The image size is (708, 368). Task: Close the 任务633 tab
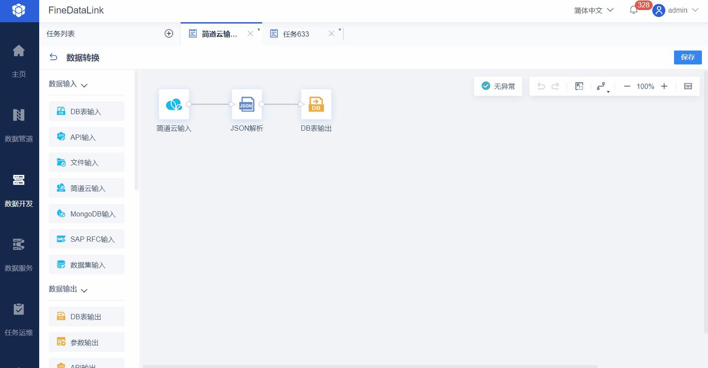coord(331,34)
